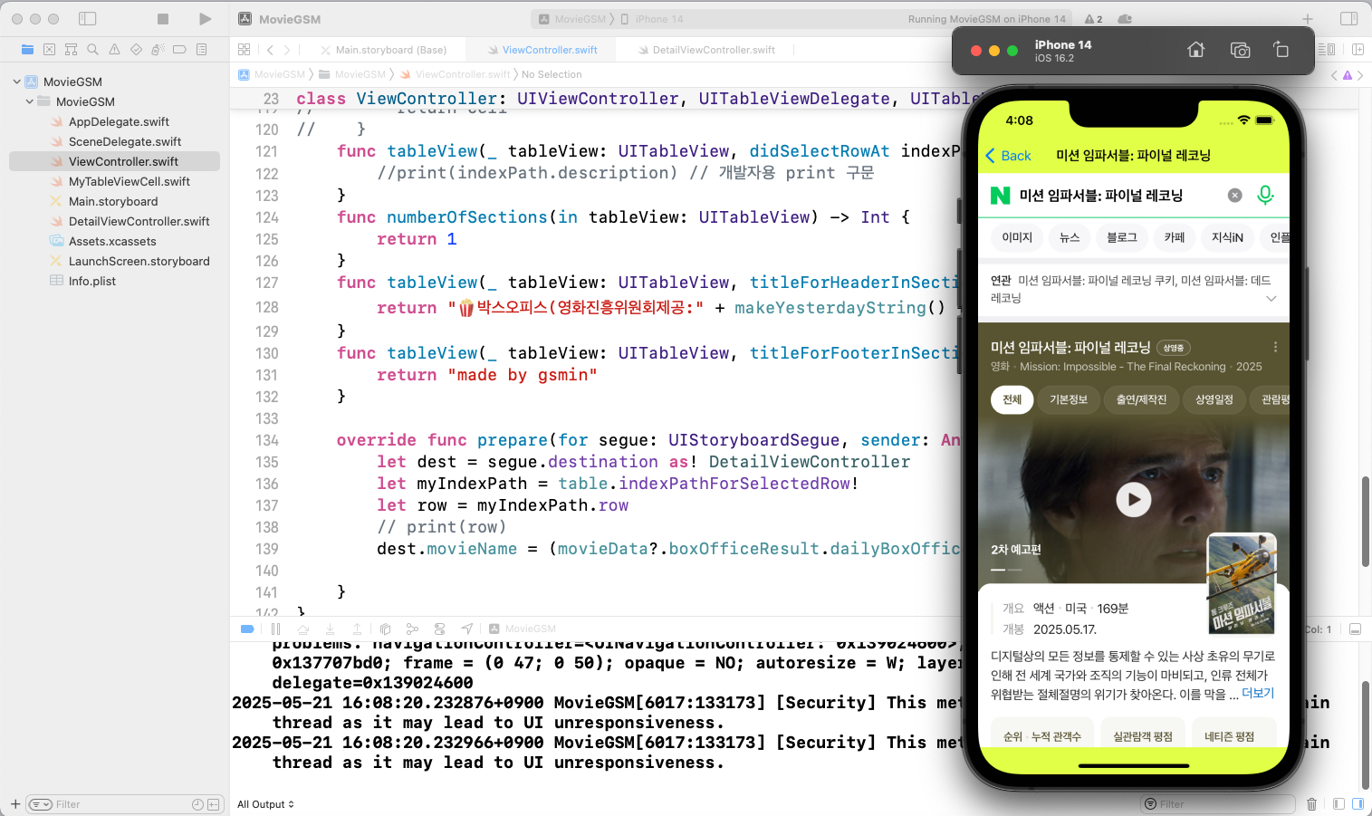The image size is (1372, 816).
Task: Open the Find navigator magnifier
Action: coord(92,50)
